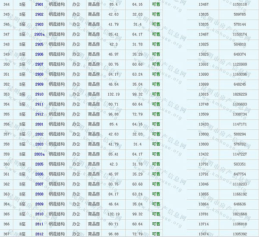Open room 2908 link

[39, 74]
